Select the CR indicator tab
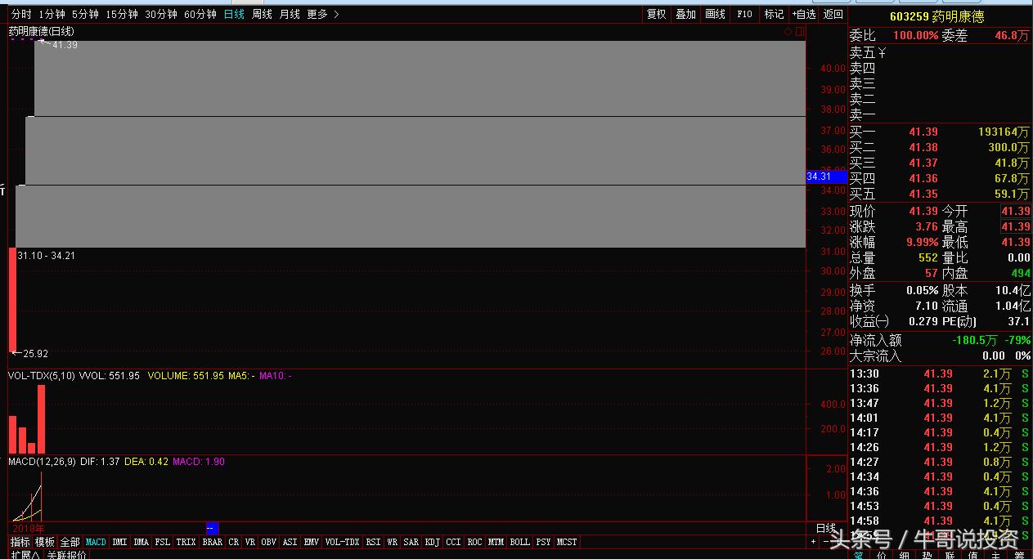1033x559 pixels. click(234, 542)
